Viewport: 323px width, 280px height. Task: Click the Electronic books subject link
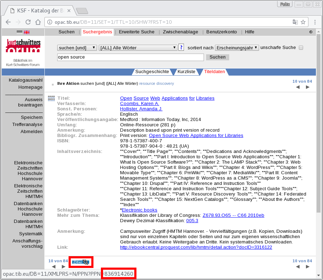140,210
